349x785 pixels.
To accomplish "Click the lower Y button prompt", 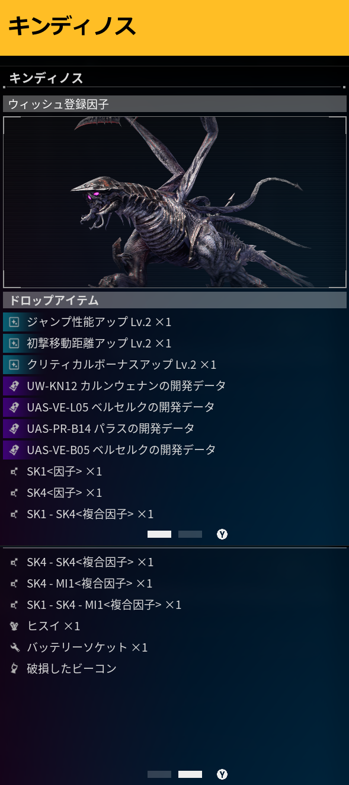I will click(x=222, y=774).
